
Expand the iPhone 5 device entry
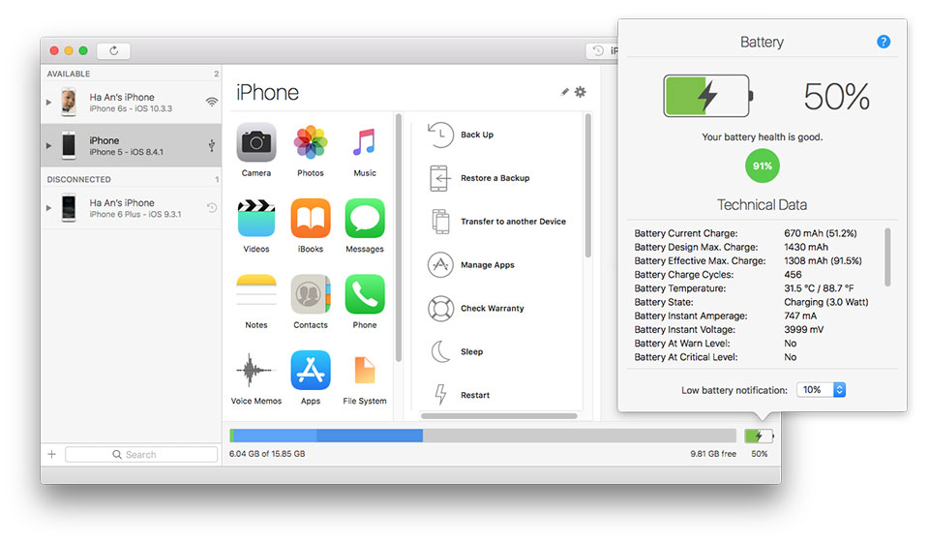coord(49,145)
